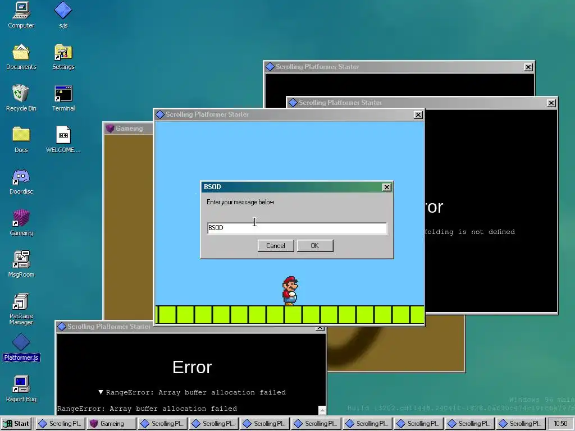
Task: Click the cube icon in Gameing window title
Action: coord(109,129)
